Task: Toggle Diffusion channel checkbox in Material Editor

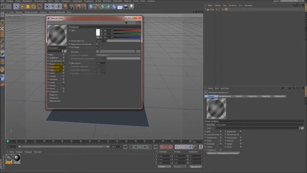Action: click(x=63, y=58)
